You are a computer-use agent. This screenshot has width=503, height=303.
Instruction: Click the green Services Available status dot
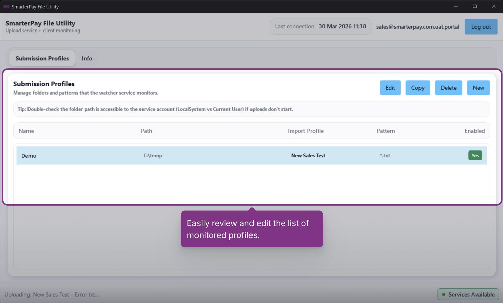tap(444, 294)
